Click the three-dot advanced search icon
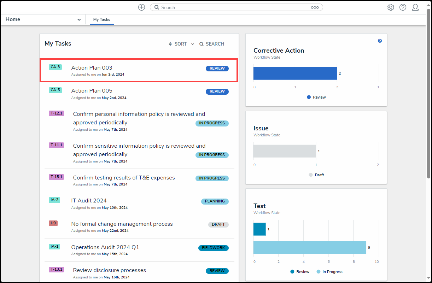This screenshot has width=432, height=283. (315, 7)
